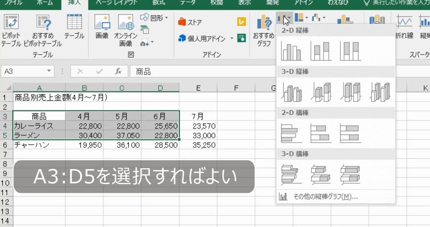Choose 3-D stacked column chart
Screen dimensions: 430x227
pos(321,92)
